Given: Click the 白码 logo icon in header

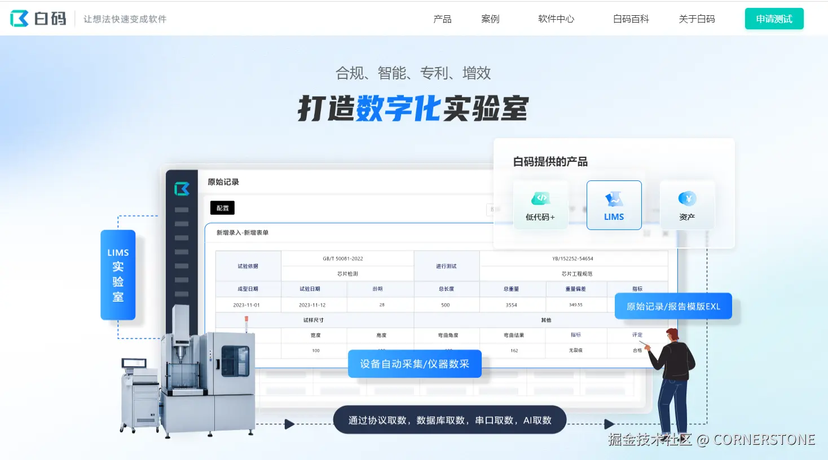Looking at the screenshot, I should pos(19,19).
